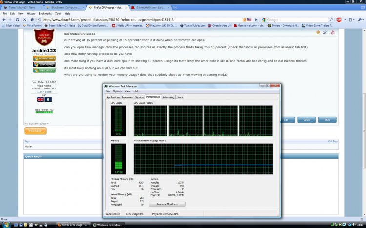The height and width of the screenshot is (228, 366).
Task: Click the URL address field
Action: coord(142,20)
